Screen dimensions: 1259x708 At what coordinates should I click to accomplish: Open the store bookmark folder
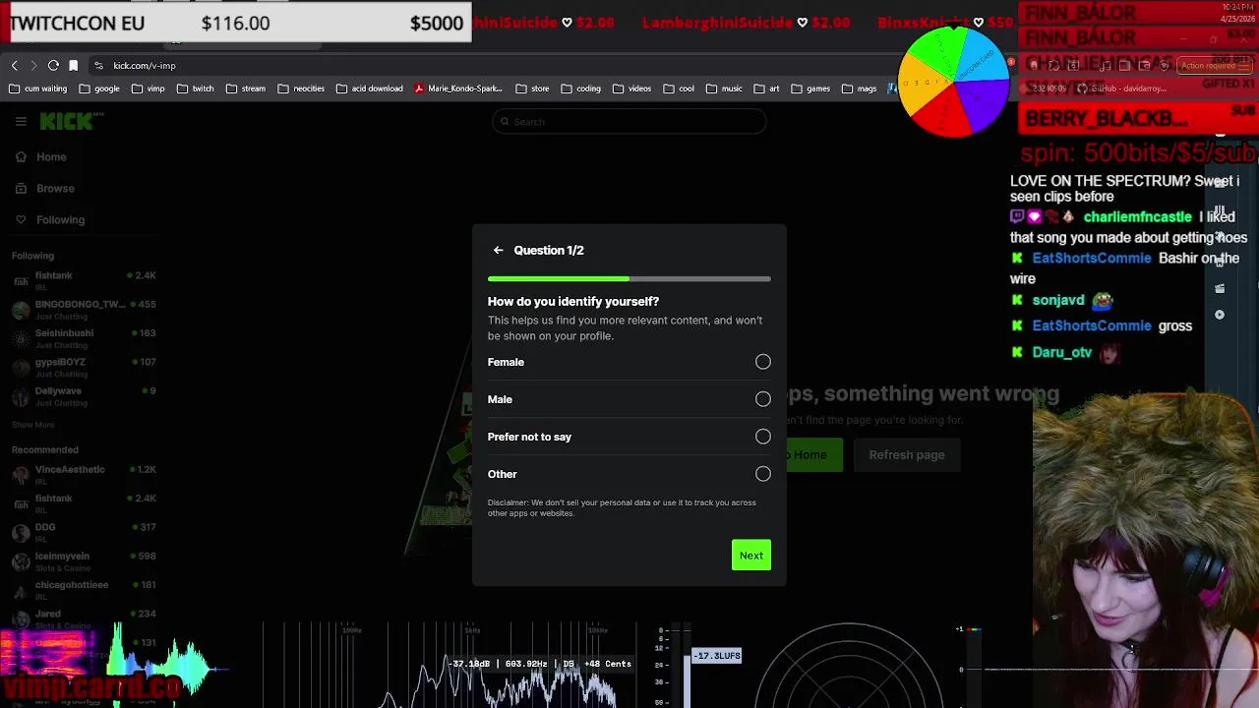pyautogui.click(x=532, y=88)
